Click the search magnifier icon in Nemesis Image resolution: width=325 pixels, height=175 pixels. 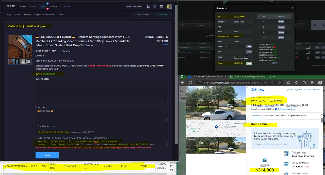pos(61,6)
